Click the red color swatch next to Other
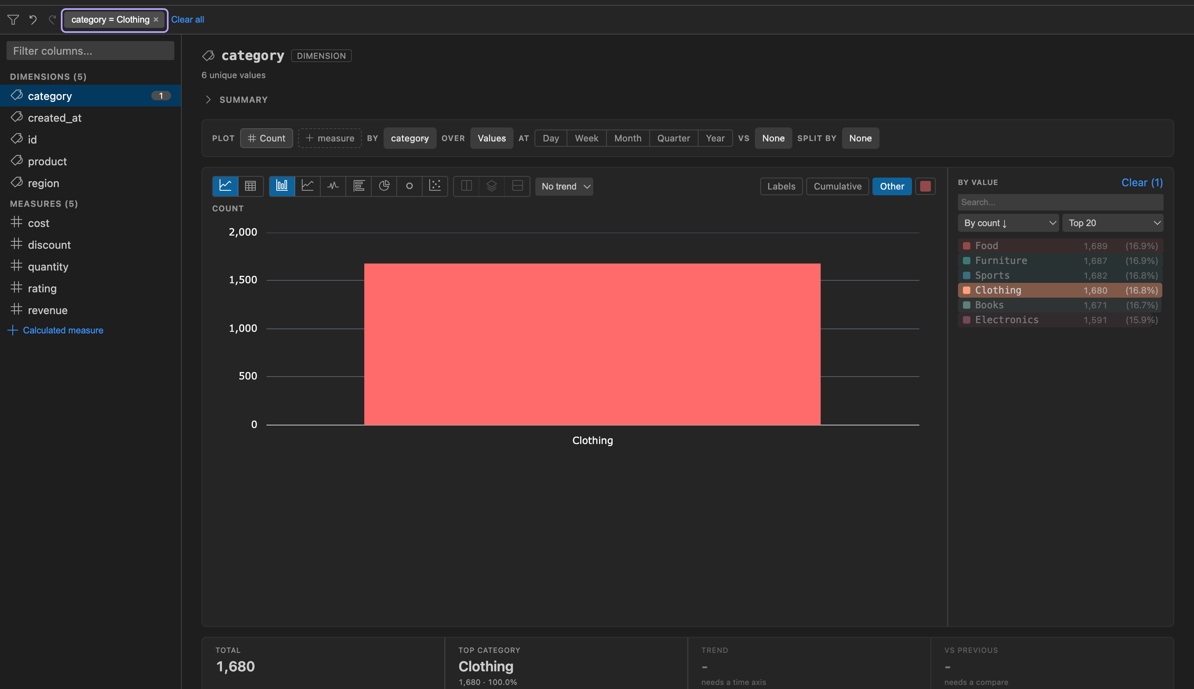This screenshot has height=689, width=1194. (925, 187)
